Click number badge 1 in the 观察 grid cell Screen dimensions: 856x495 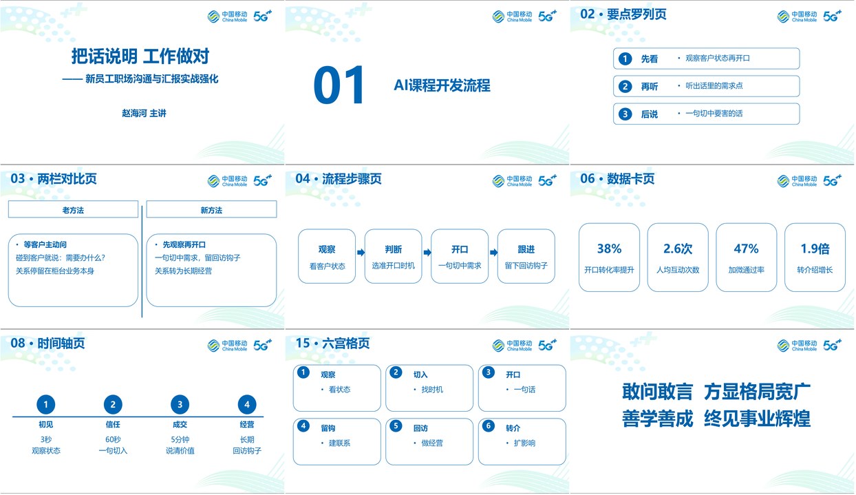coord(302,372)
